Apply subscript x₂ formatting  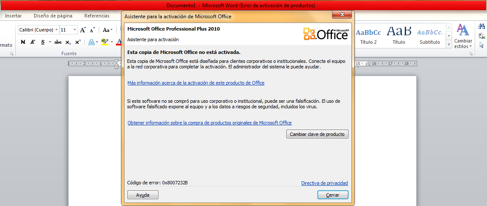point(68,42)
